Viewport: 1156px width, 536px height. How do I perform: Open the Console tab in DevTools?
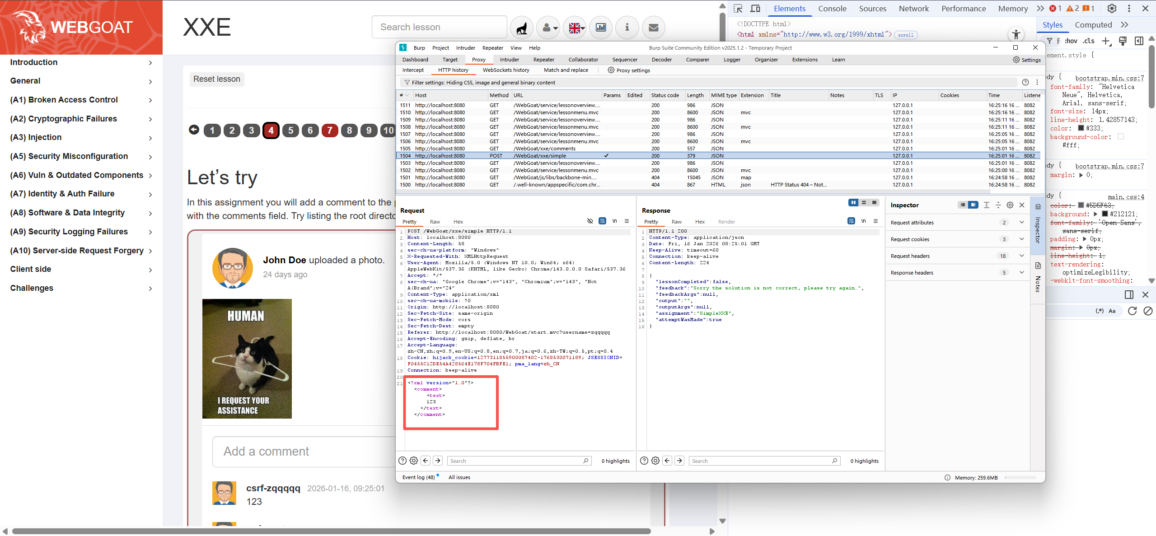point(832,9)
